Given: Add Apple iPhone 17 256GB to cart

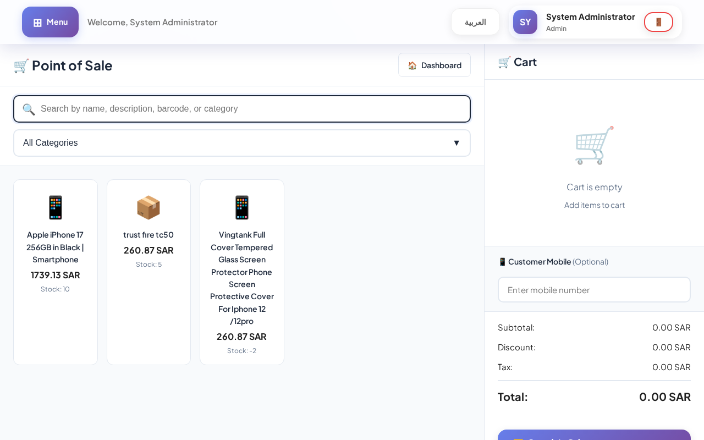Looking at the screenshot, I should [56, 247].
